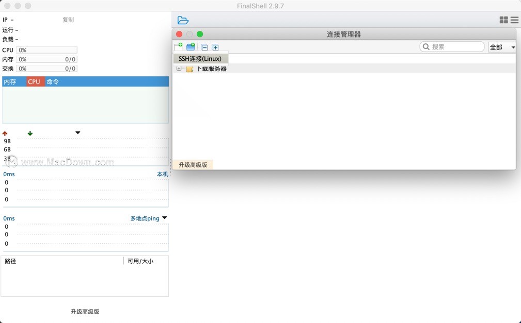Click the red upload arrow icon
This screenshot has height=323, width=521.
pyautogui.click(x=5, y=133)
